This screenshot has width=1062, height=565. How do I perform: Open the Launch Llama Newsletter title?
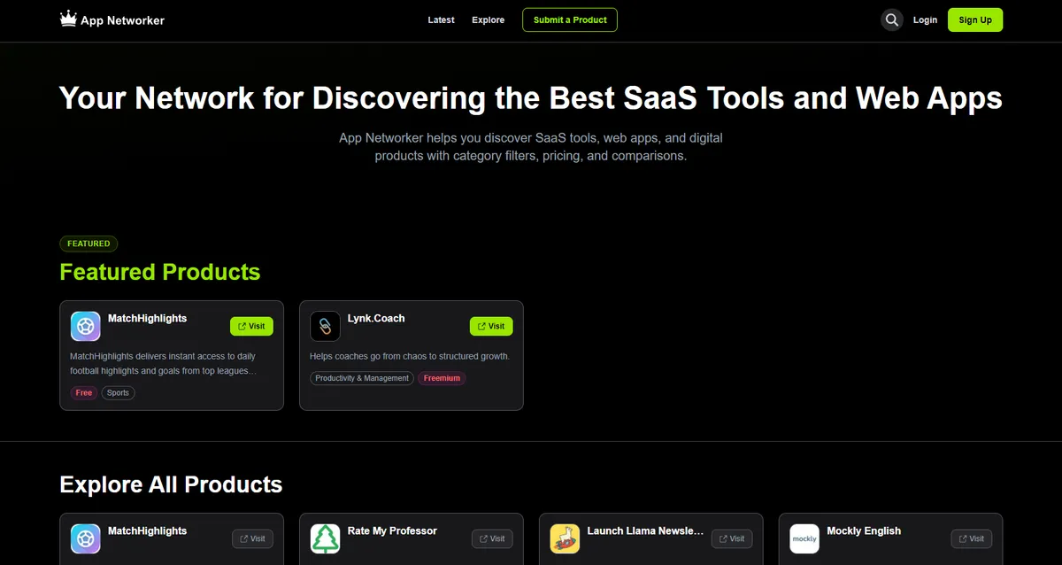pyautogui.click(x=646, y=530)
